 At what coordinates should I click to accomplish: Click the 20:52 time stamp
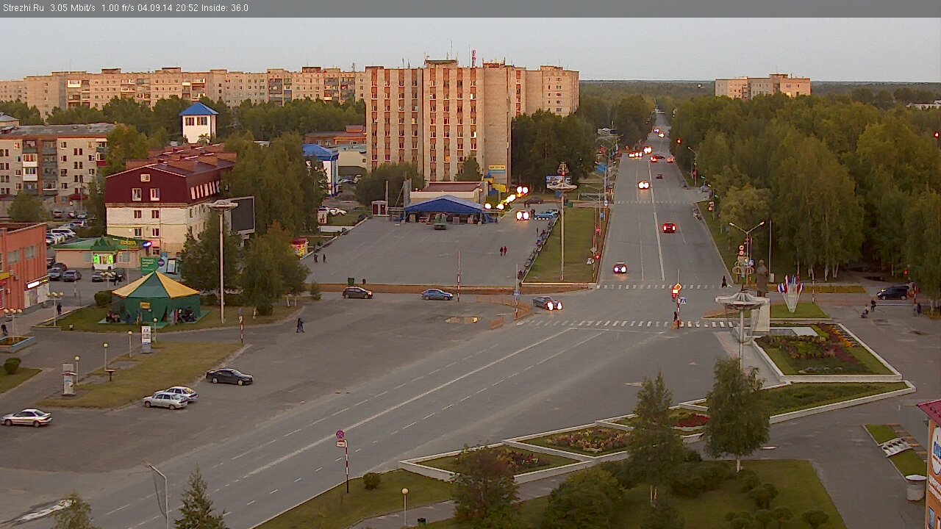click(187, 8)
